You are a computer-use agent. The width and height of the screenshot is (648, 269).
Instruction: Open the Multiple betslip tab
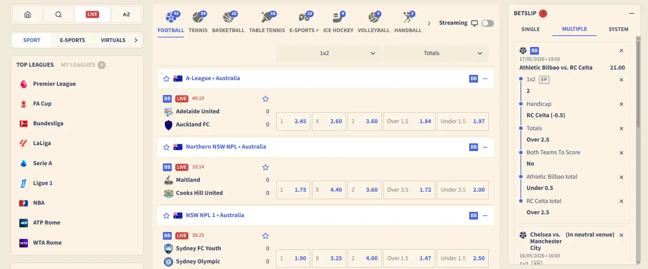[574, 29]
